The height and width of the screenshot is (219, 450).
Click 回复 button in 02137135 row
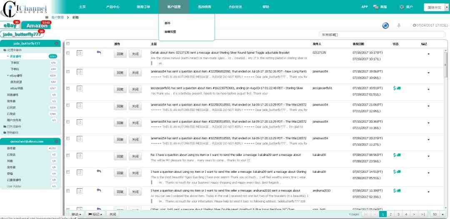pyautogui.click(x=120, y=54)
